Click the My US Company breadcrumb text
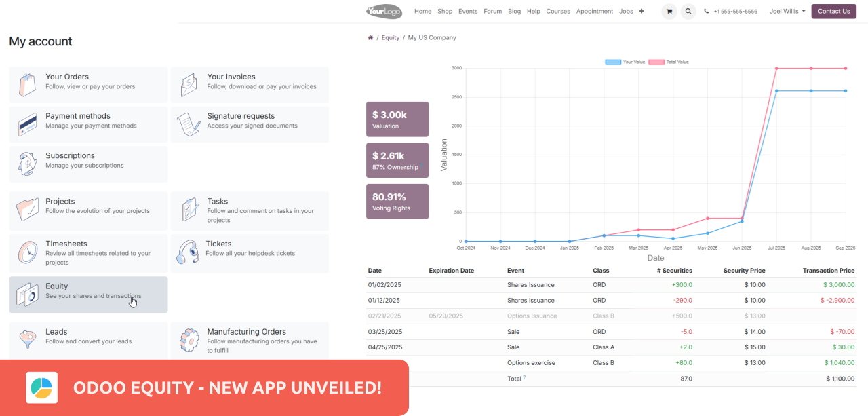Image resolution: width=868 pixels, height=416 pixels. click(432, 38)
